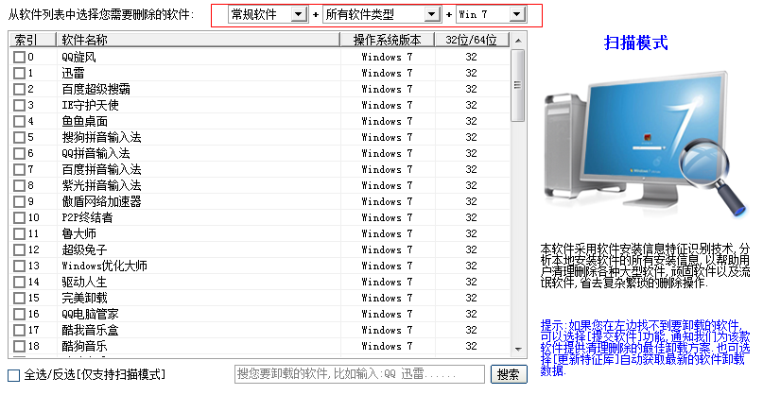Select the 紫光拼音输入法 checkbox
Screen dimensions: 763x395
click(x=19, y=186)
